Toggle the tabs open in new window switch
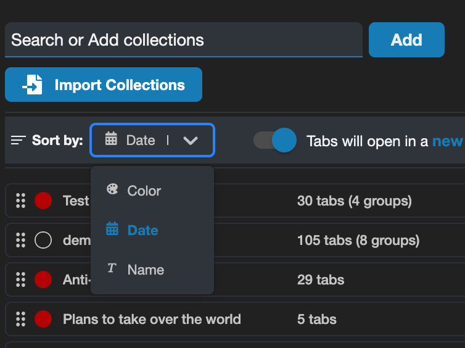465x348 pixels. coord(275,140)
